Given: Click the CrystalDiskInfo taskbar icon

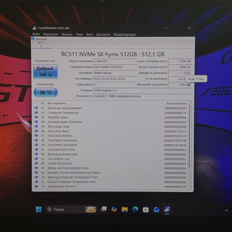Looking at the screenshot, I should pyautogui.click(x=167, y=209).
